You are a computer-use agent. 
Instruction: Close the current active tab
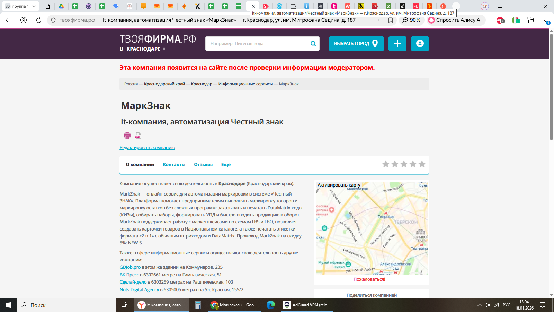point(253,6)
